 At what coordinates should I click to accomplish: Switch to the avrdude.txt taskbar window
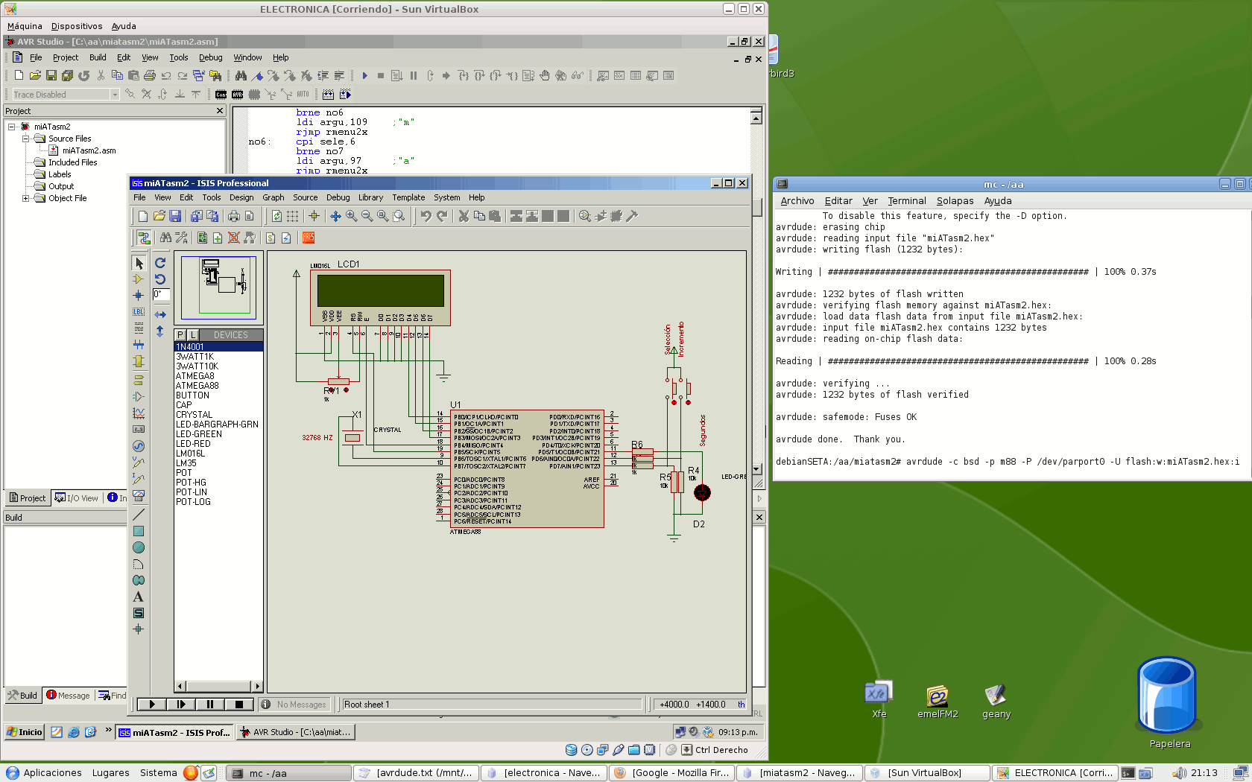pos(416,773)
